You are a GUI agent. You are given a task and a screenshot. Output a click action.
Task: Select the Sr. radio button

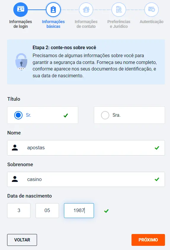[18, 115]
